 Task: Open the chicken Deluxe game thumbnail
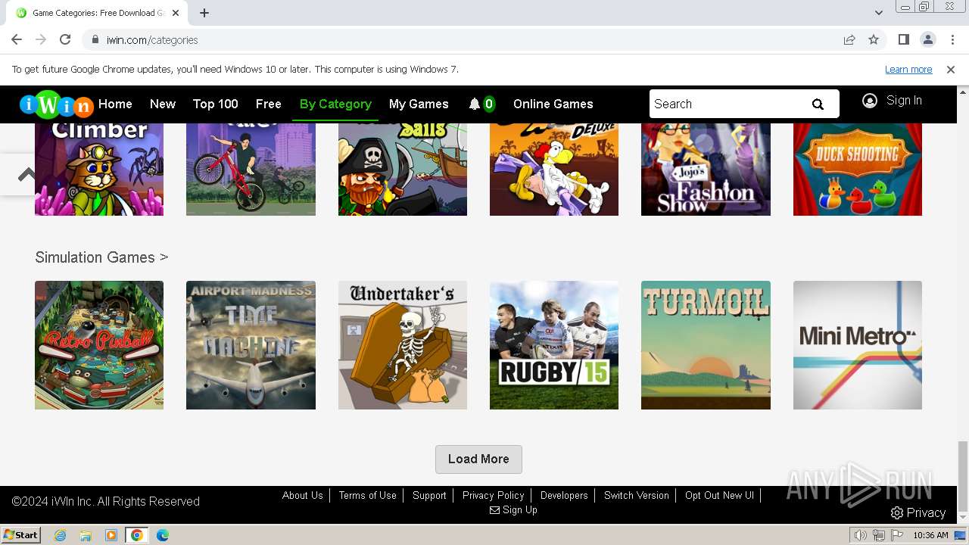point(554,170)
